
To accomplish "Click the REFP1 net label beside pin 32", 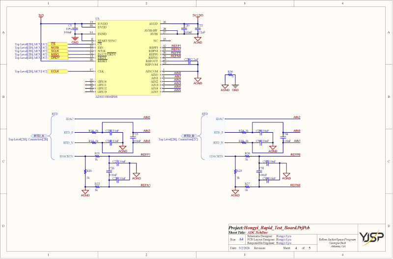I will coord(176,46).
